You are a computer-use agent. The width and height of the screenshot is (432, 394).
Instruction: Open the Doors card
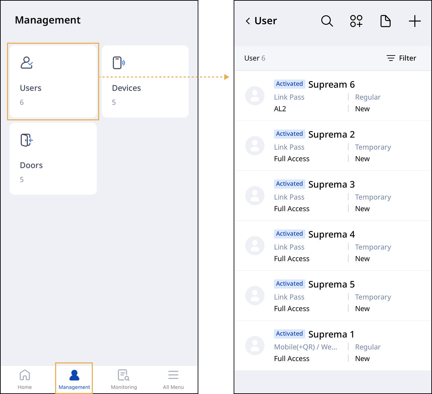click(53, 159)
